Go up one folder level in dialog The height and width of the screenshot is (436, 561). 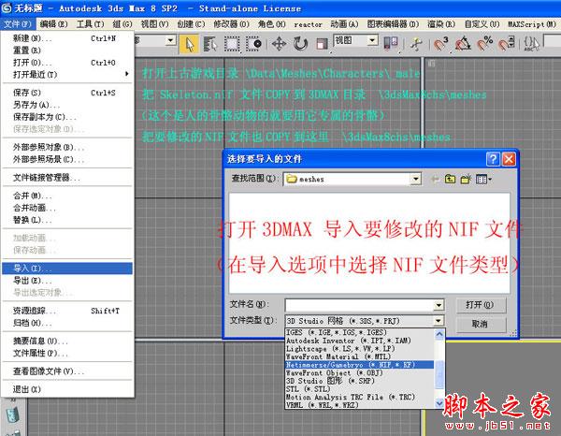(x=450, y=179)
